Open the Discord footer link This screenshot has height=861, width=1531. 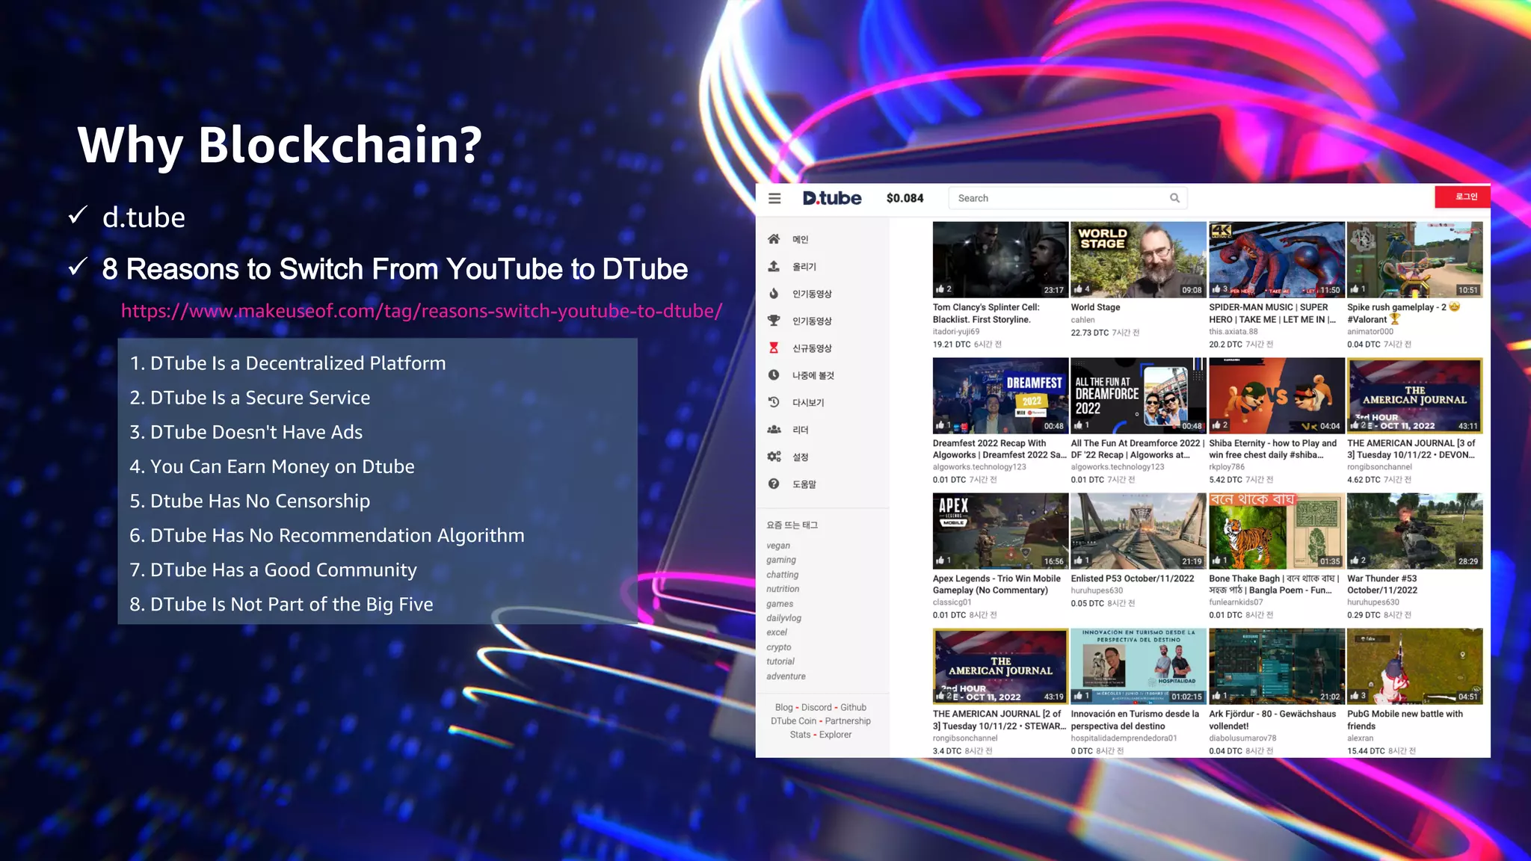(816, 707)
